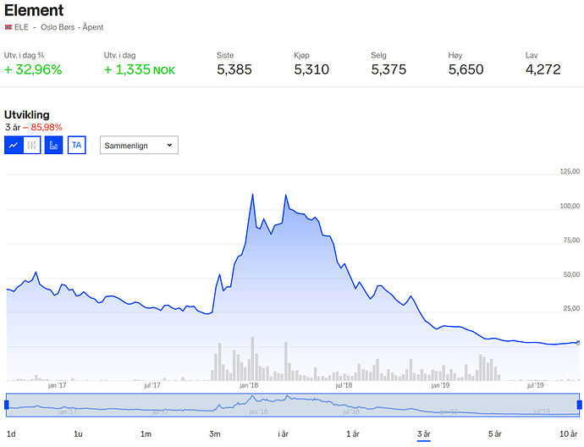Select the 'i år' time range
This screenshot has width=584, height=447.
click(x=283, y=434)
